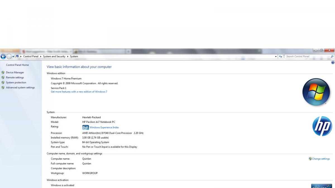Go to System and Security breadcrumb

point(54,57)
